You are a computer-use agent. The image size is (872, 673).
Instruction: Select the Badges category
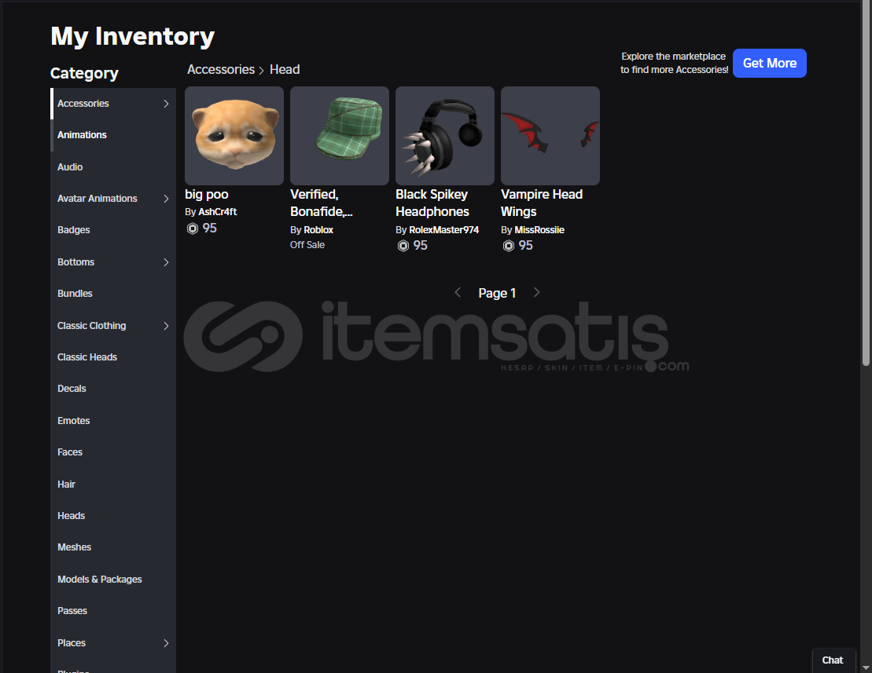(113, 230)
